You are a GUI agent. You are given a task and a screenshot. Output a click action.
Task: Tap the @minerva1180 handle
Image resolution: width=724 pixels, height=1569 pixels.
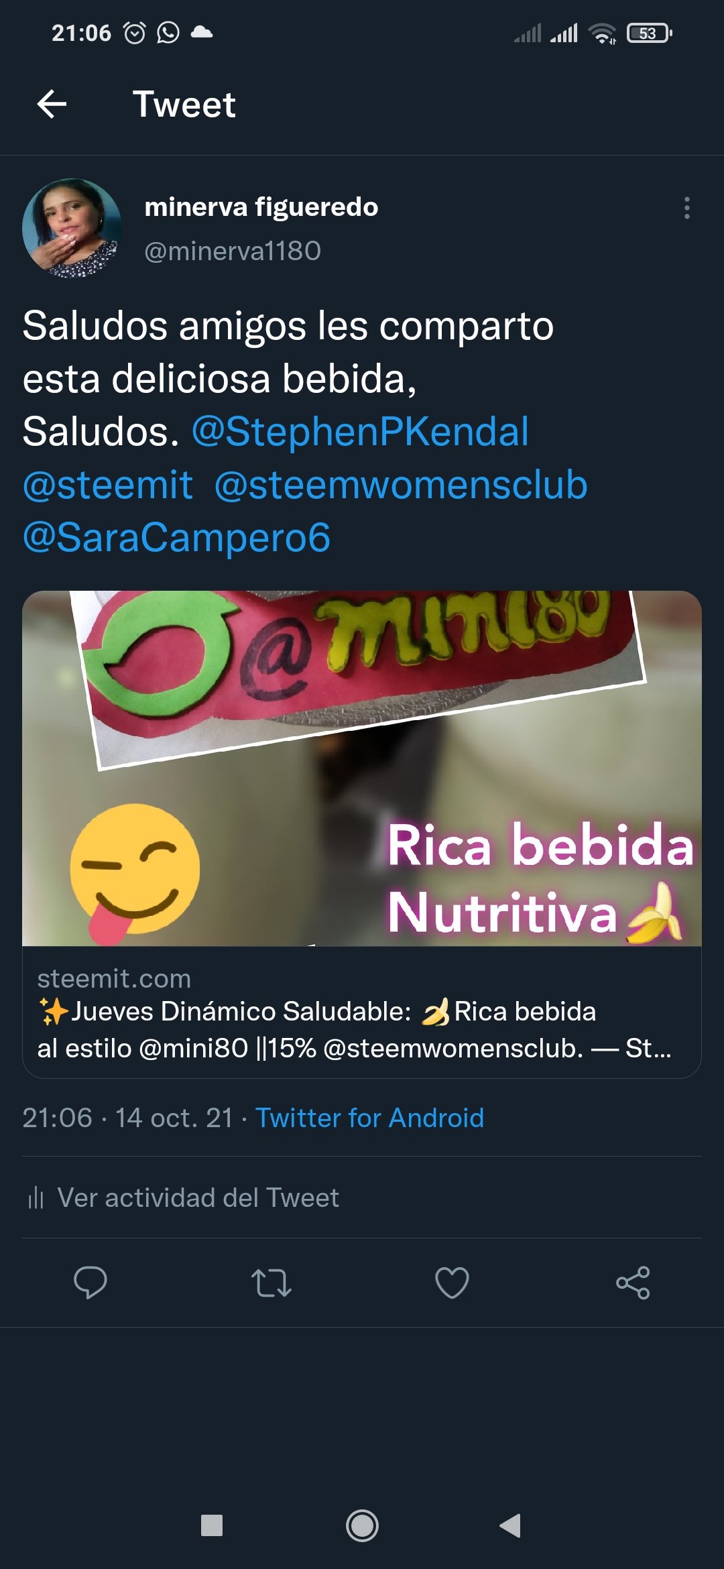[233, 251]
